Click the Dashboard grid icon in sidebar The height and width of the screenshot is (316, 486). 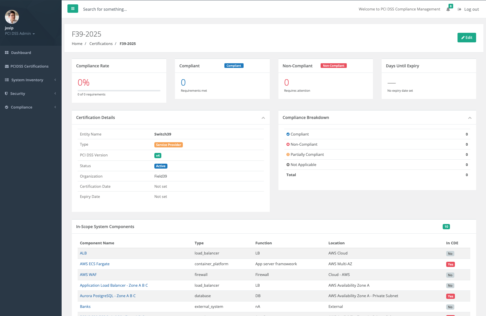pyautogui.click(x=7, y=53)
